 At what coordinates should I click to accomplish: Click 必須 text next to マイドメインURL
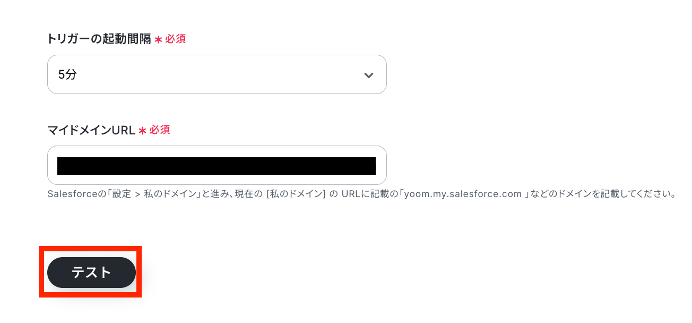coord(160,130)
